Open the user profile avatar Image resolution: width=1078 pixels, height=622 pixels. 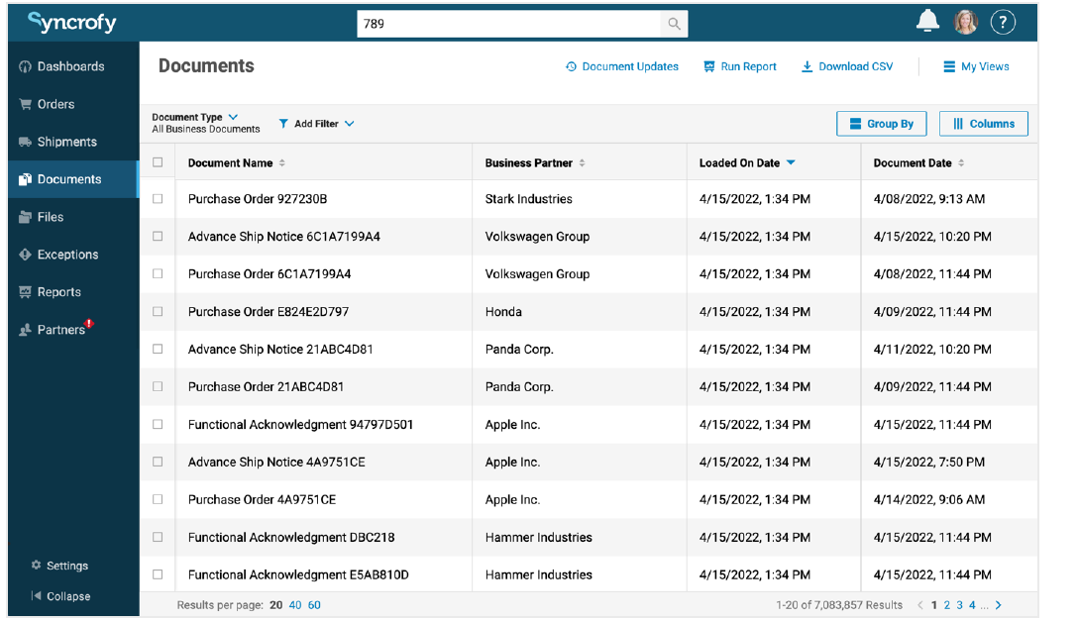click(965, 22)
